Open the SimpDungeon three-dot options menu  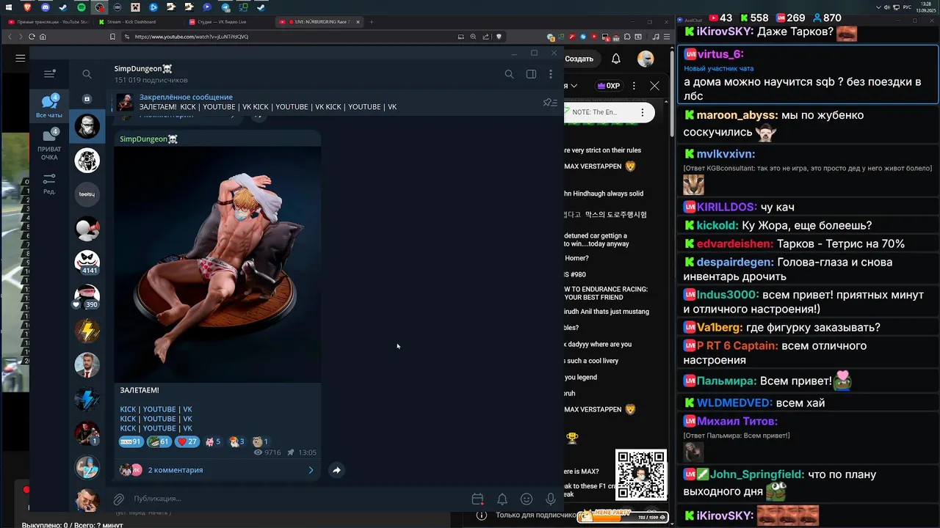click(x=551, y=74)
